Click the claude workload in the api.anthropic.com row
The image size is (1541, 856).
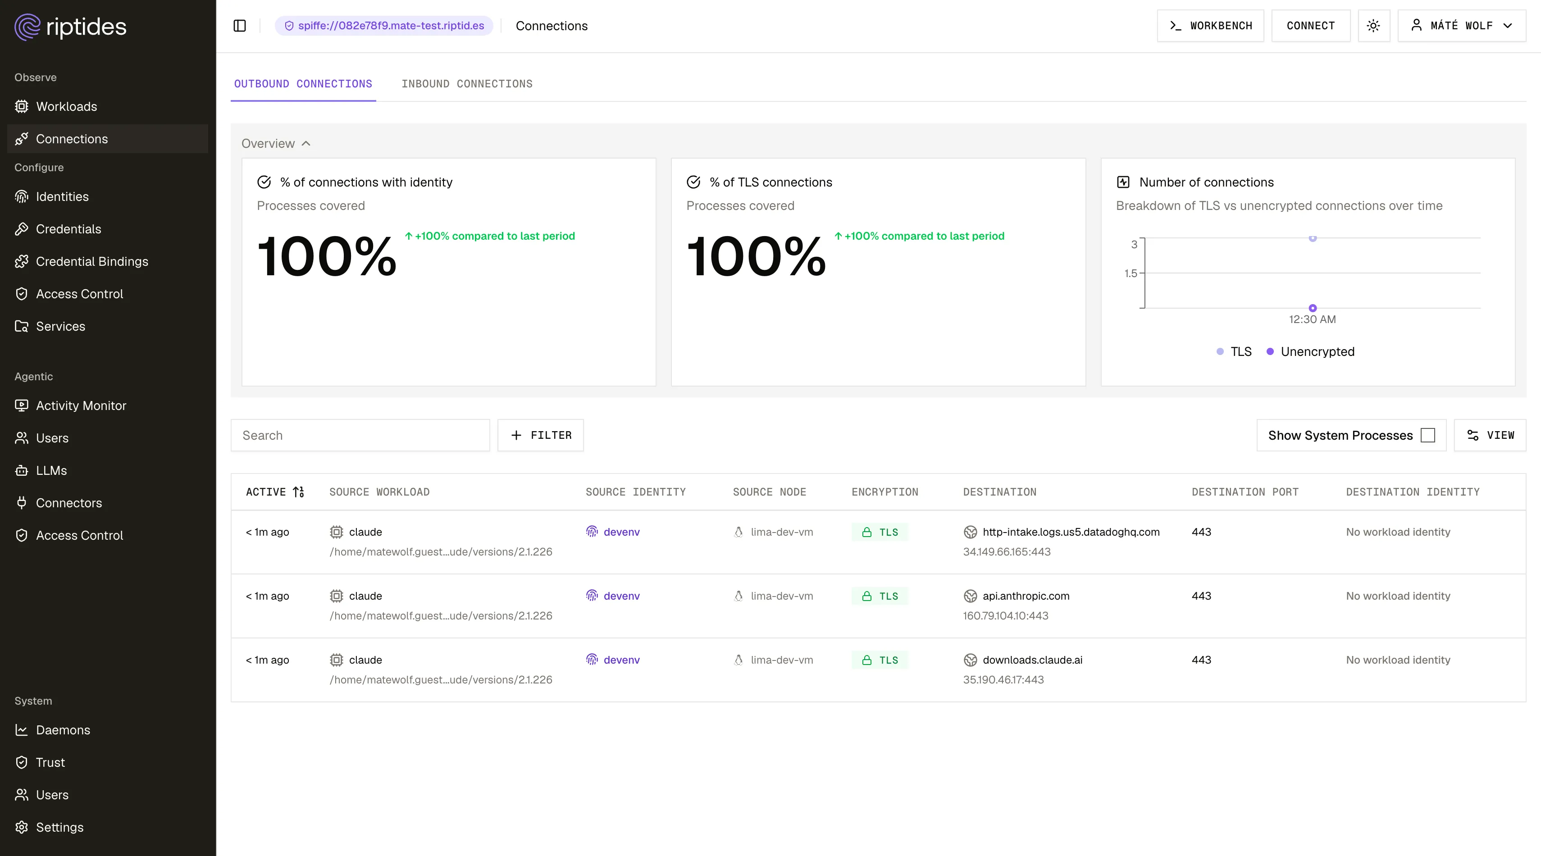click(365, 596)
